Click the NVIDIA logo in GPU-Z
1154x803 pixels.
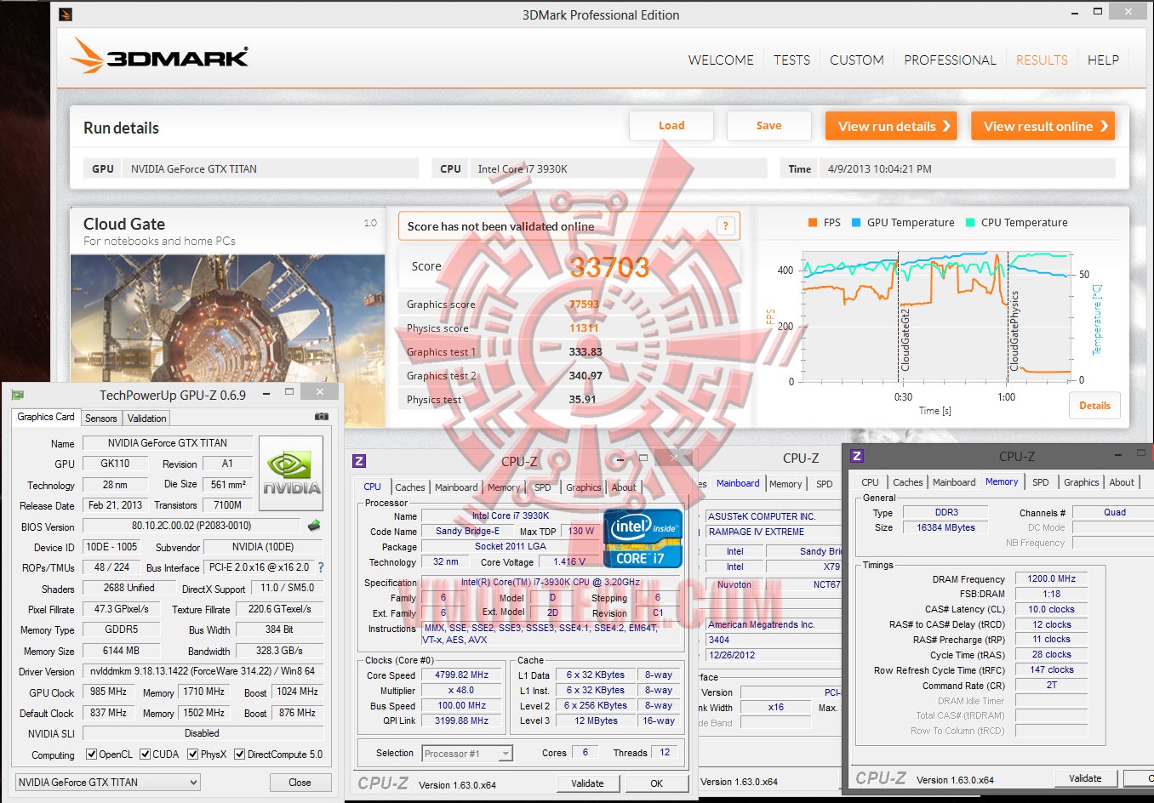click(291, 473)
